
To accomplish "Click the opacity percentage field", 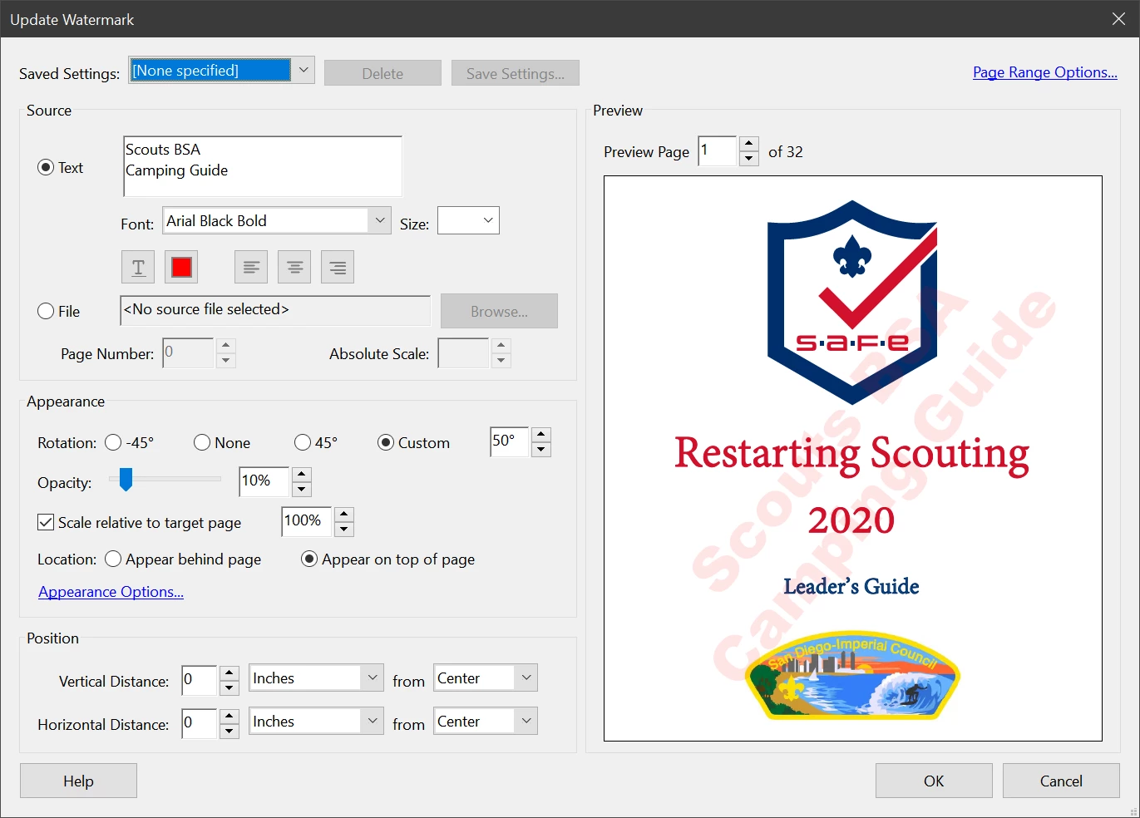I will [x=264, y=482].
